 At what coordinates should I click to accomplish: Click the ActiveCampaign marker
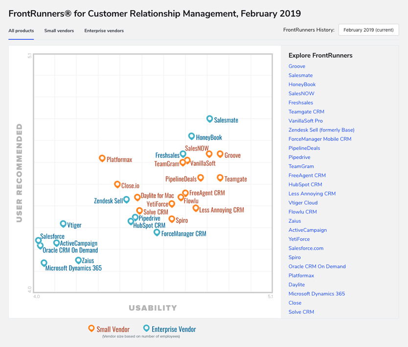click(x=56, y=243)
